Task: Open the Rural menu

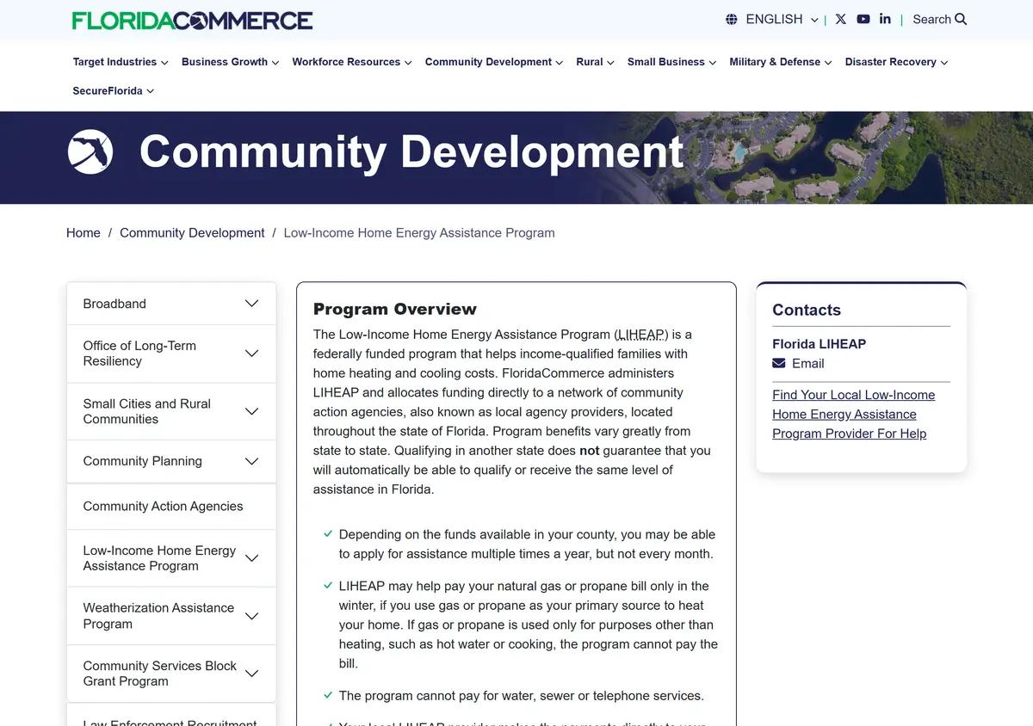Action: 595,62
